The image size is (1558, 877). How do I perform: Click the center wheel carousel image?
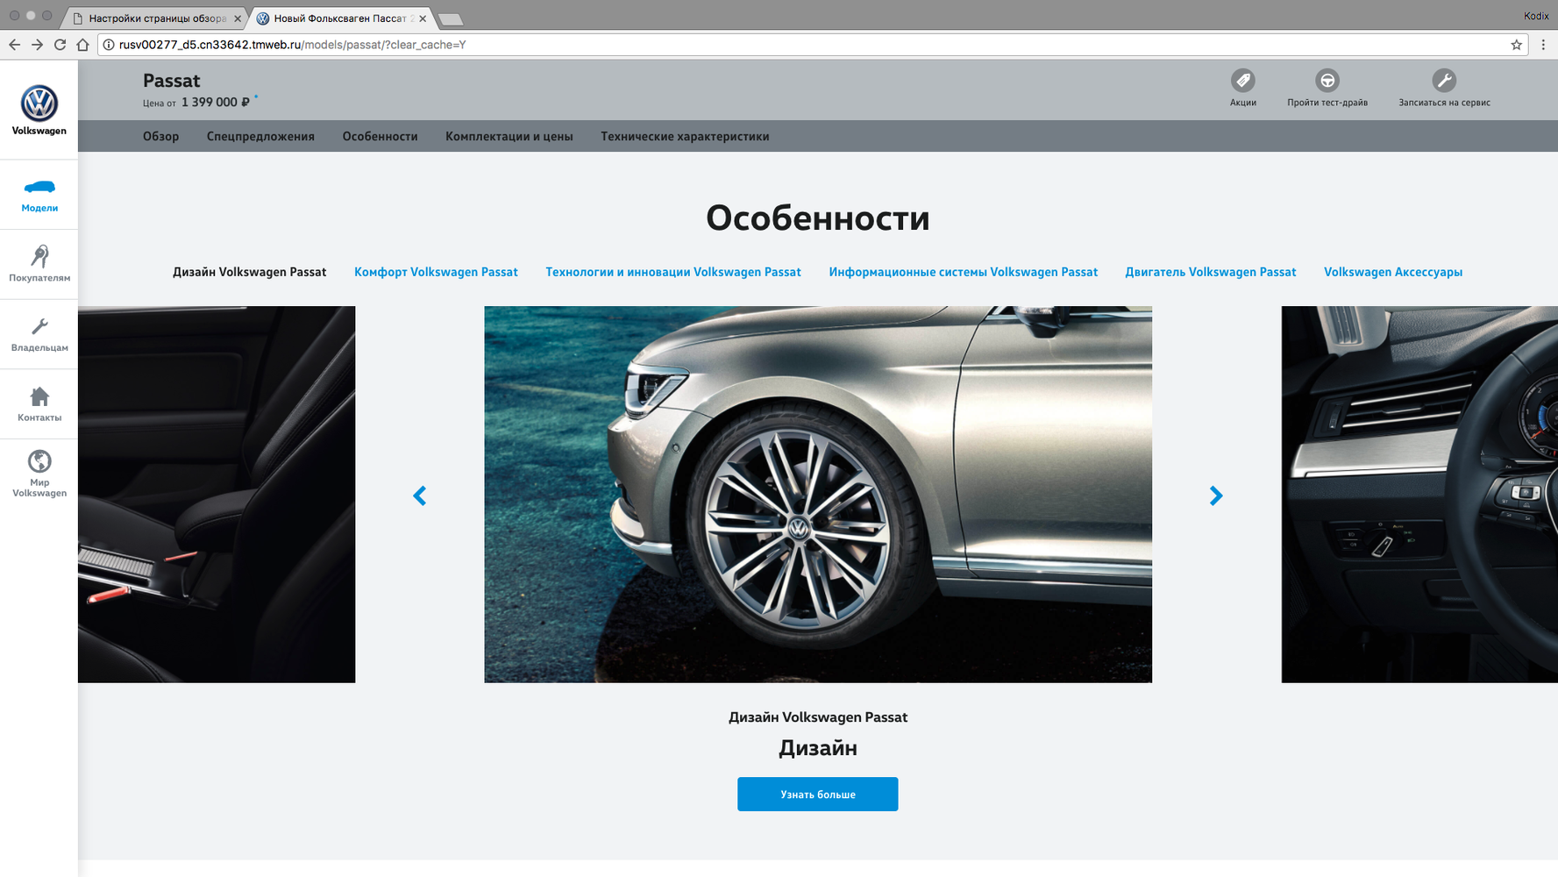tap(818, 495)
